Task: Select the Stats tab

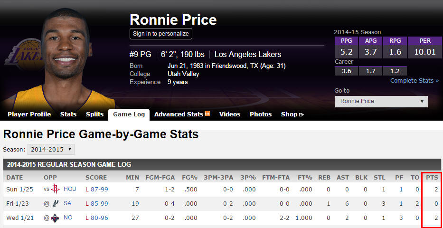Action: coord(68,114)
